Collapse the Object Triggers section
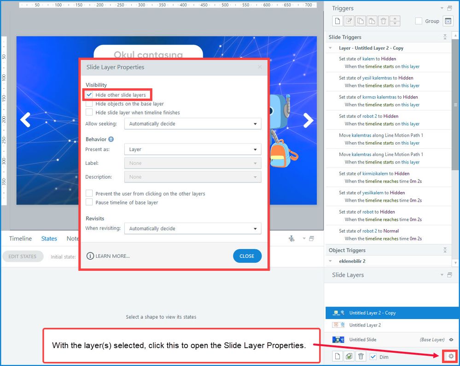This screenshot has height=366, width=460. pos(445,250)
